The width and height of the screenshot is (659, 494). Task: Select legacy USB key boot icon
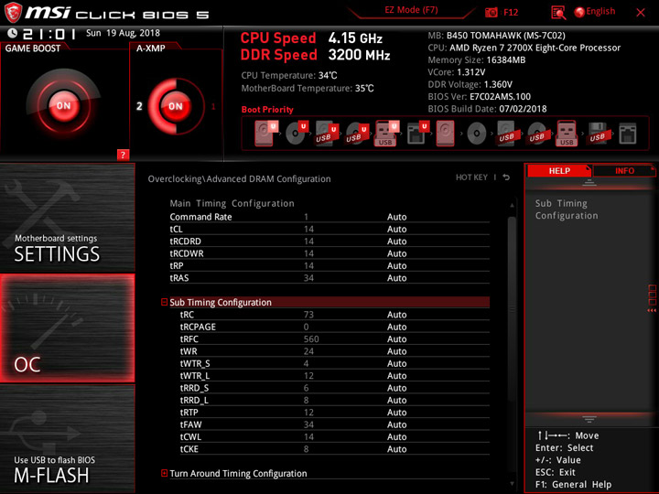[567, 134]
